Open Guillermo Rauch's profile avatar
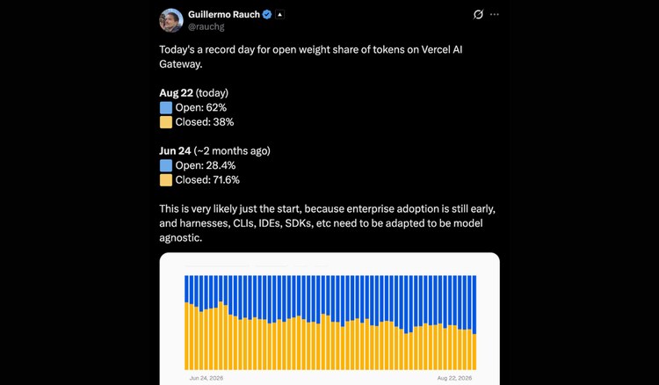This screenshot has width=659, height=385. [x=171, y=20]
